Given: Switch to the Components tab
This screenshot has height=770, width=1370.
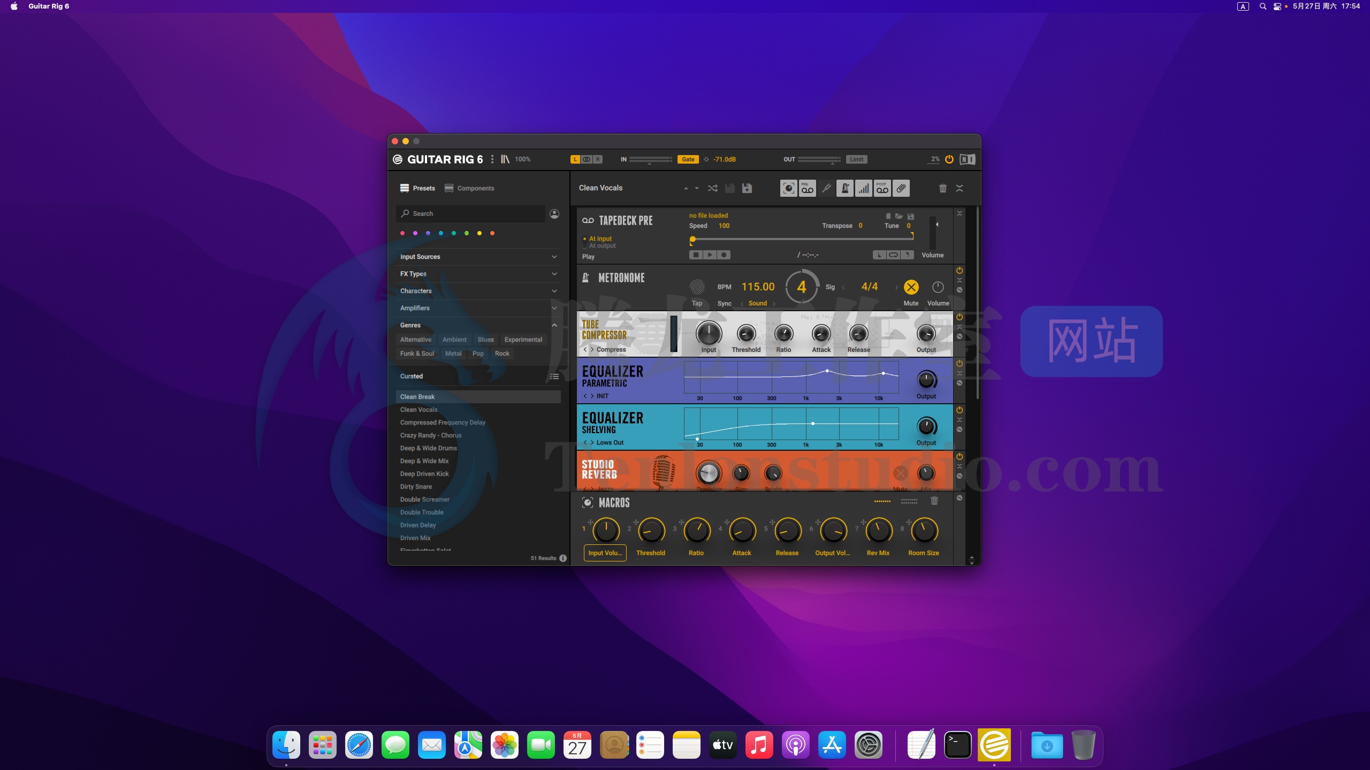Looking at the screenshot, I should [469, 188].
